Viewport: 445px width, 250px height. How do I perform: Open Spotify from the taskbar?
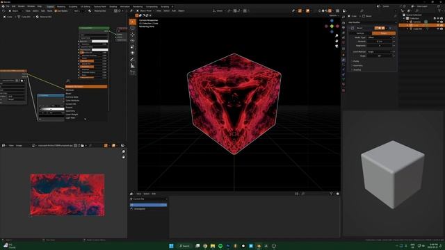(x=220, y=246)
